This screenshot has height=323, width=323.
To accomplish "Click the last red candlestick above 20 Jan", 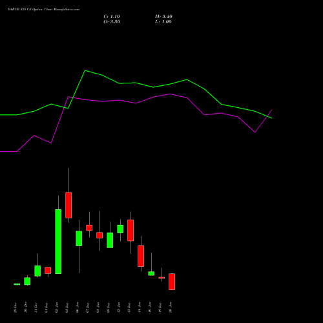I will click(172, 282).
